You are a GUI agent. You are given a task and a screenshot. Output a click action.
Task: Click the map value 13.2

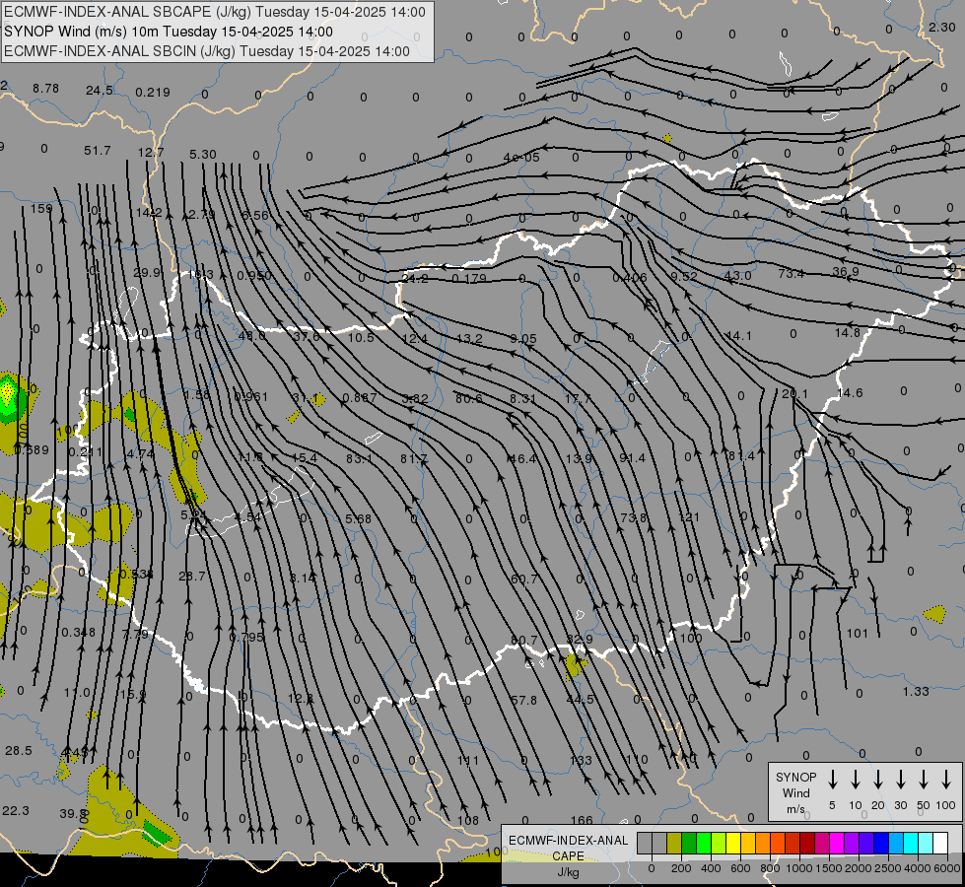469,339
